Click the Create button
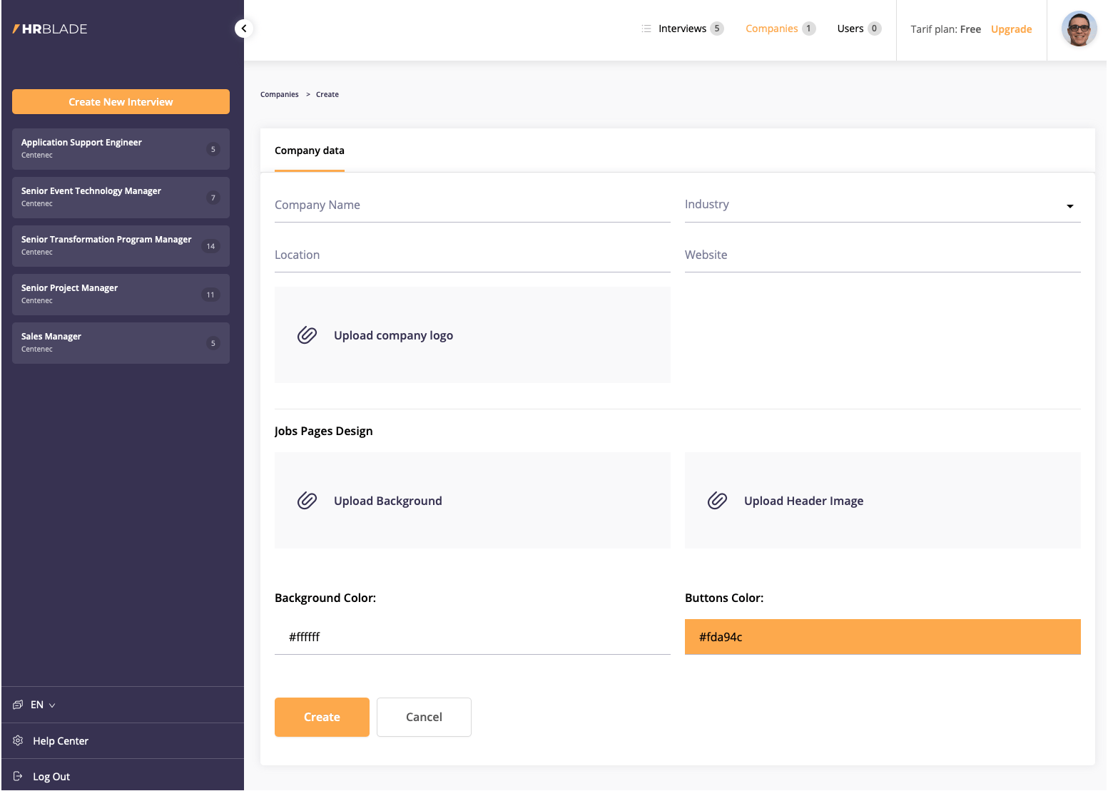Screen dimensions: 1108x791 [x=322, y=717]
